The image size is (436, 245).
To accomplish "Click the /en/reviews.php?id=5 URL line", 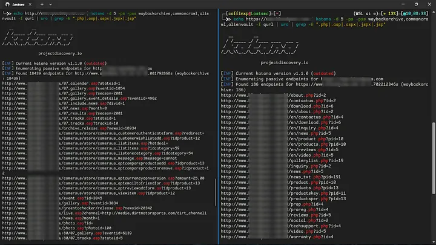I will (279, 150).
